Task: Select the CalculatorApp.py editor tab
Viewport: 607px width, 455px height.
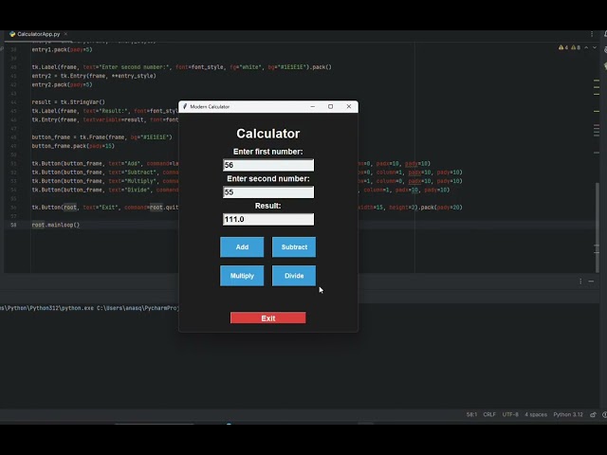Action: 38,34
